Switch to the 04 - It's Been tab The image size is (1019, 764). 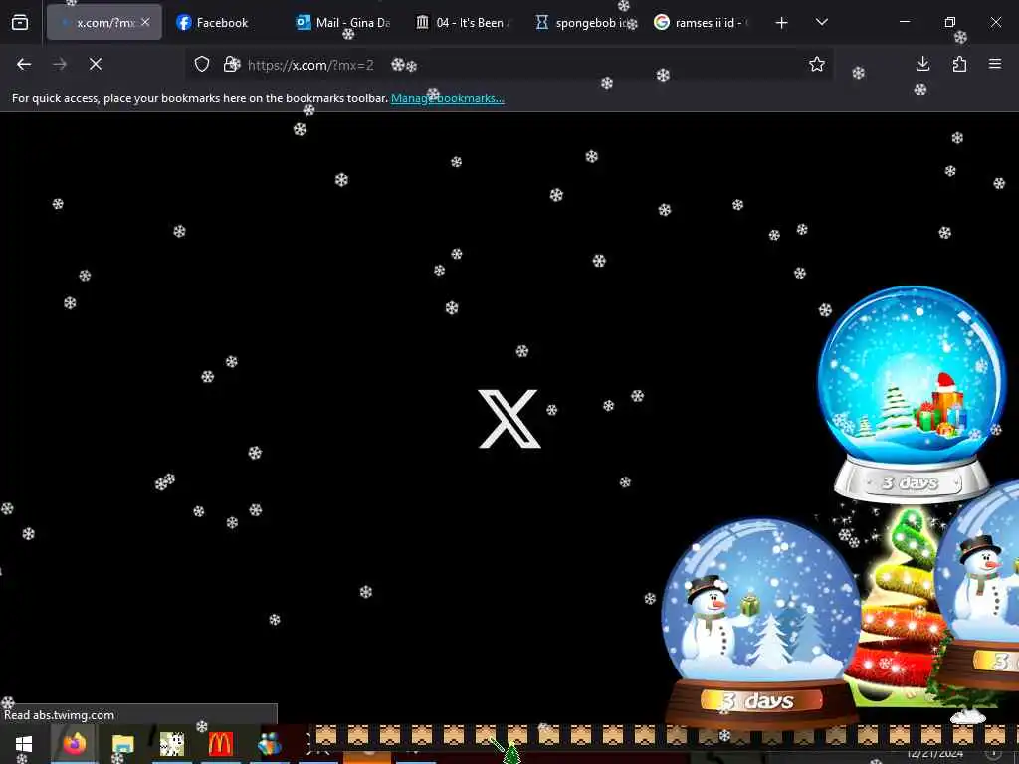pos(464,23)
